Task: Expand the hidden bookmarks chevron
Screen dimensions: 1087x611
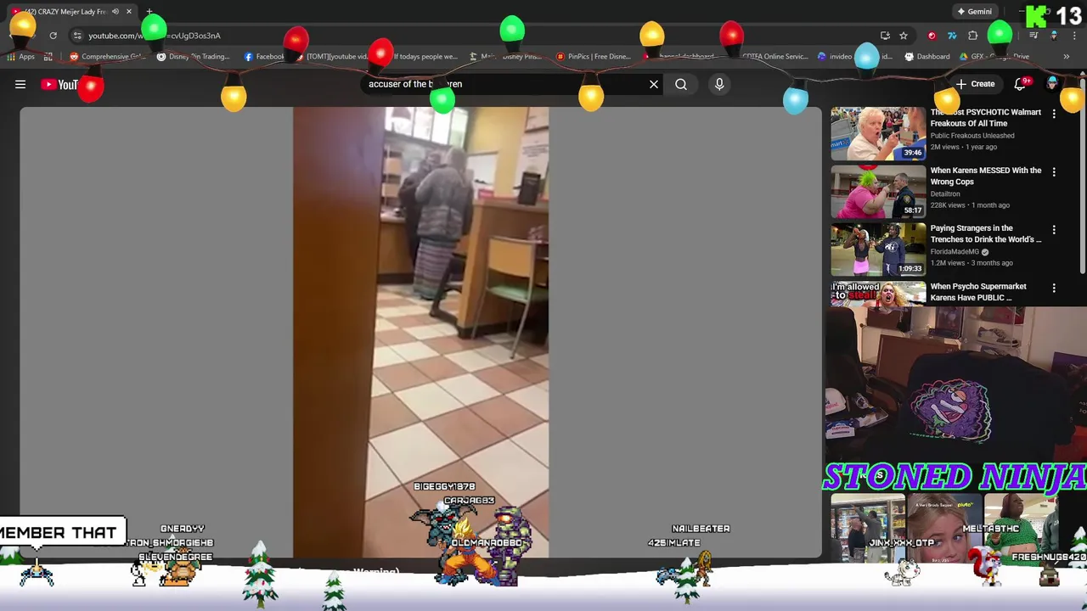Action: click(1066, 57)
